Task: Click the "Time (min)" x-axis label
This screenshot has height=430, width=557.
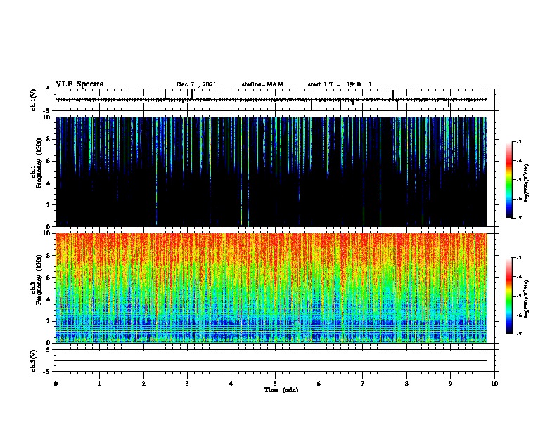Action: point(281,390)
